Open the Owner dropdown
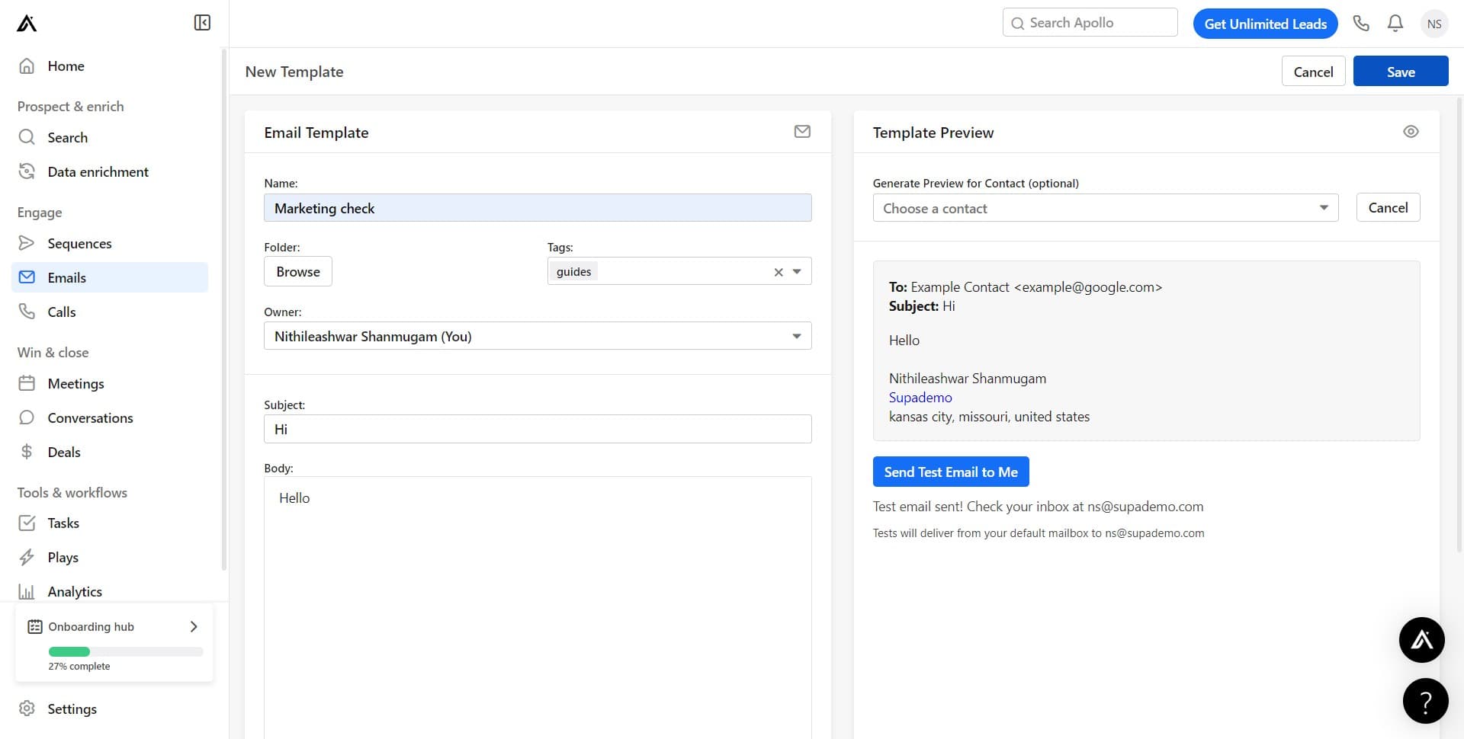Viewport: 1464px width, 739px height. tap(537, 336)
